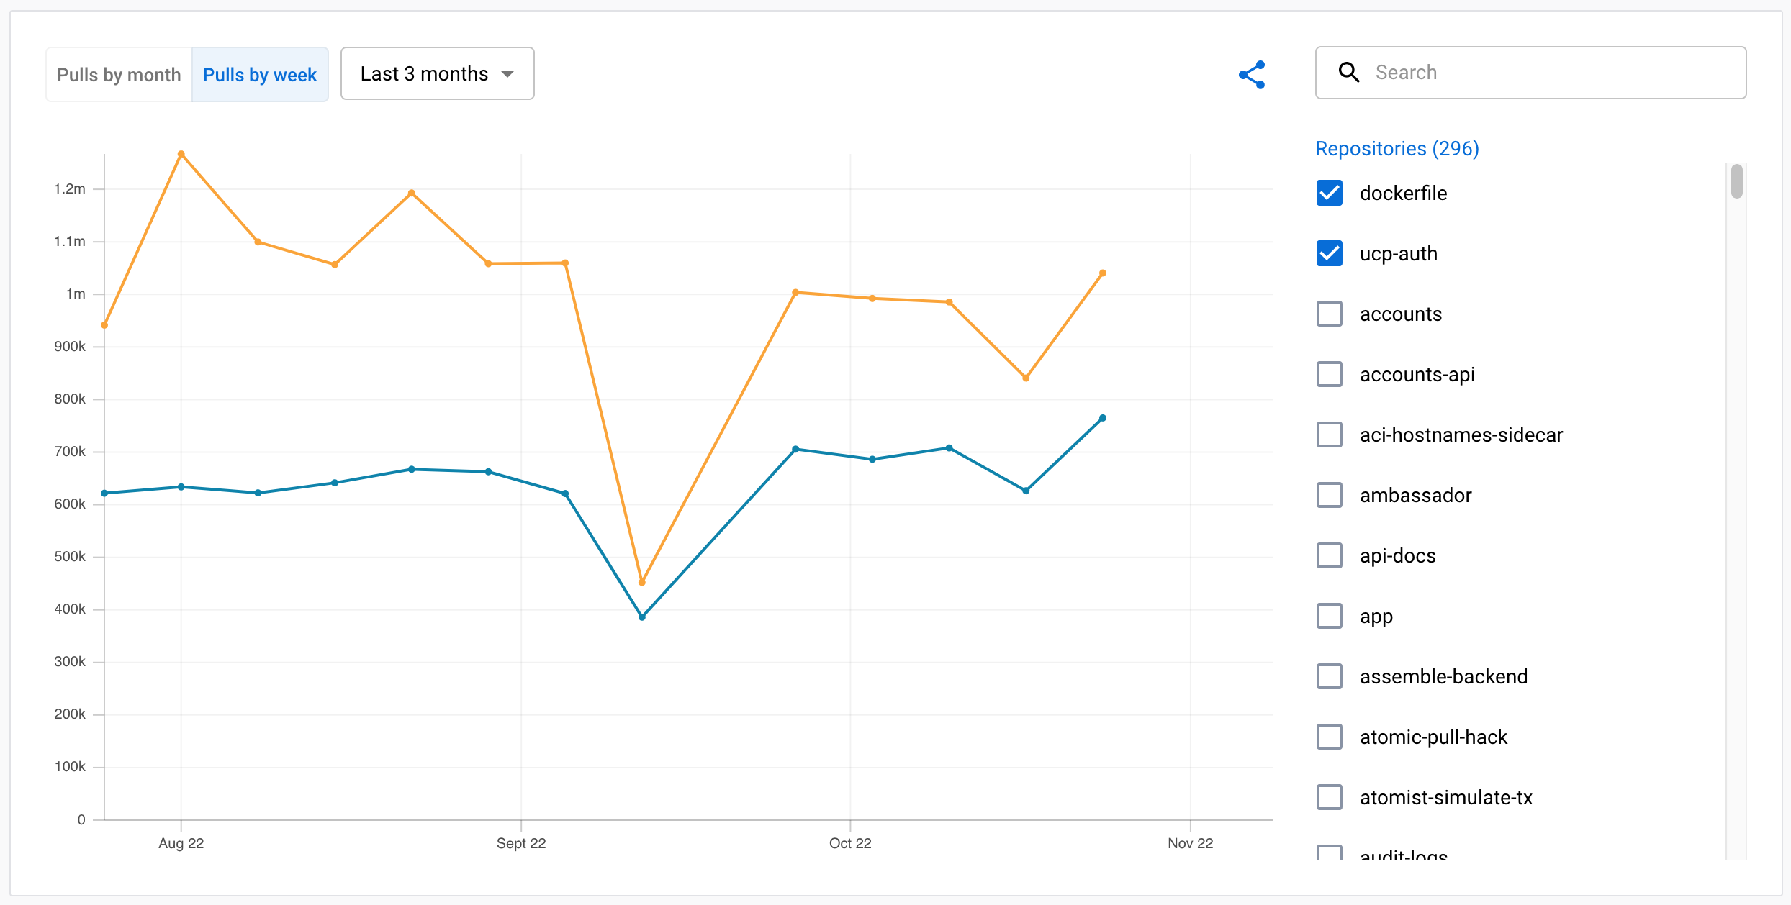
Task: Switch to the Pulls by month tab
Action: [118, 74]
